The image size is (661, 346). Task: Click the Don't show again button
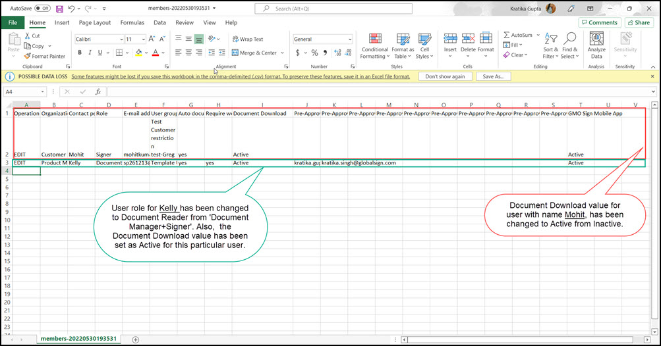(x=445, y=76)
